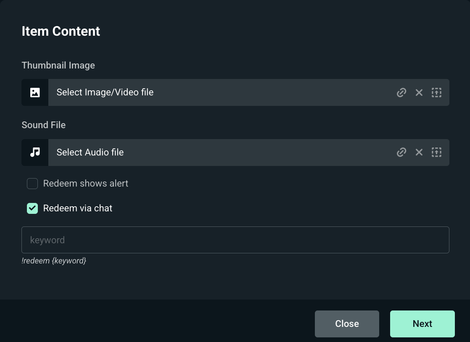Clear the Thumbnail Image selection with X
Image resolution: width=470 pixels, height=342 pixels.
419,92
